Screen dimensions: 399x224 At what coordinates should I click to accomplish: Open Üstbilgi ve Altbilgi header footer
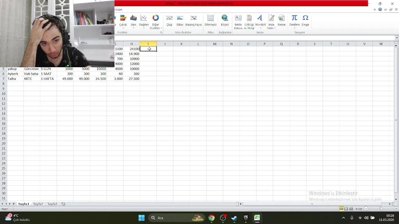click(x=249, y=22)
